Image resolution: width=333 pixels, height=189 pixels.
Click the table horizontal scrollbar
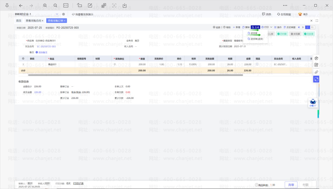(x=135, y=75)
